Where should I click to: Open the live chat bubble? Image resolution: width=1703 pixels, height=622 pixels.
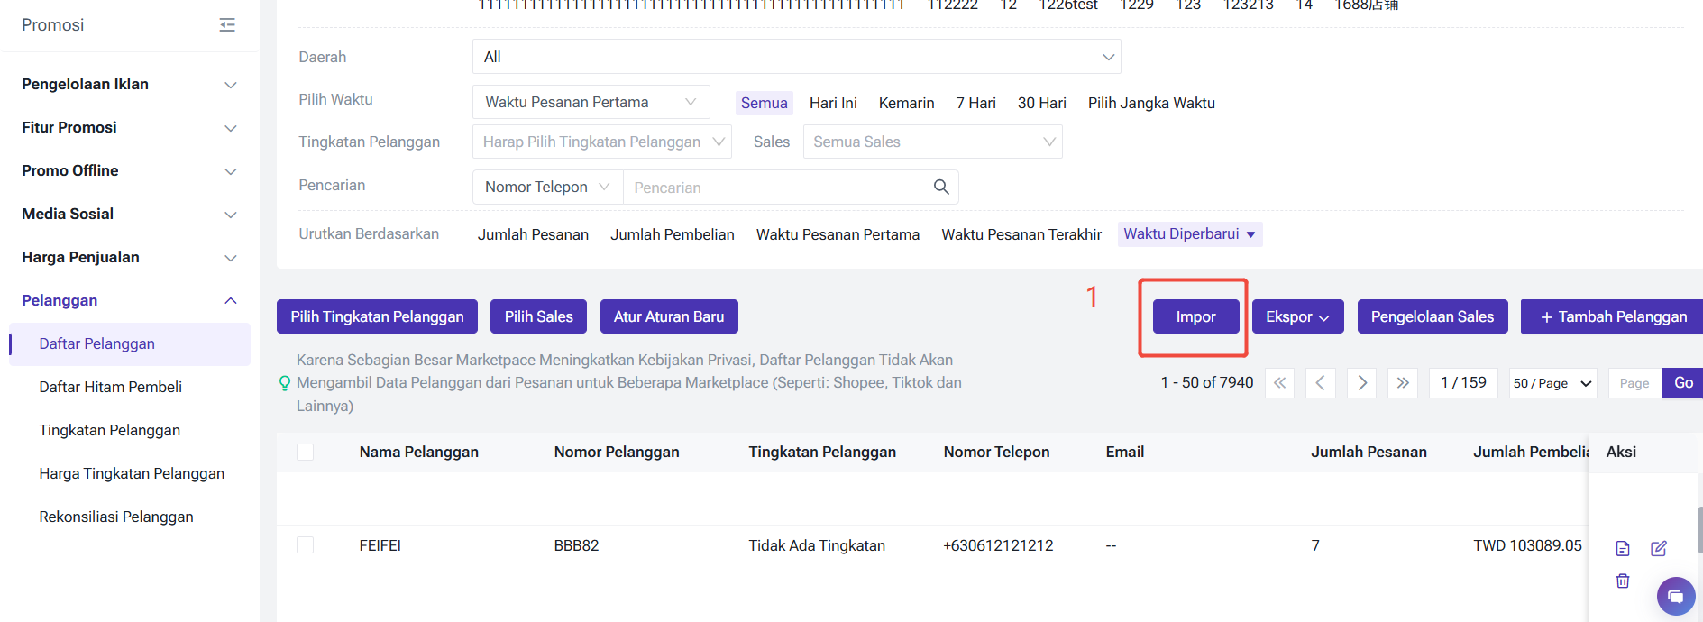click(1675, 596)
